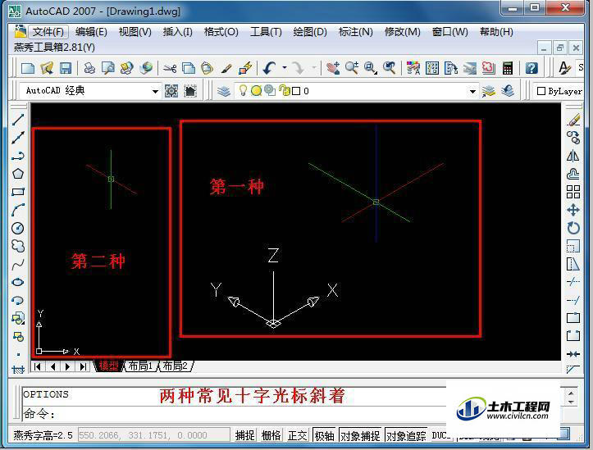Click the Plot printer icon
The width and height of the screenshot is (593, 450).
[x=89, y=68]
